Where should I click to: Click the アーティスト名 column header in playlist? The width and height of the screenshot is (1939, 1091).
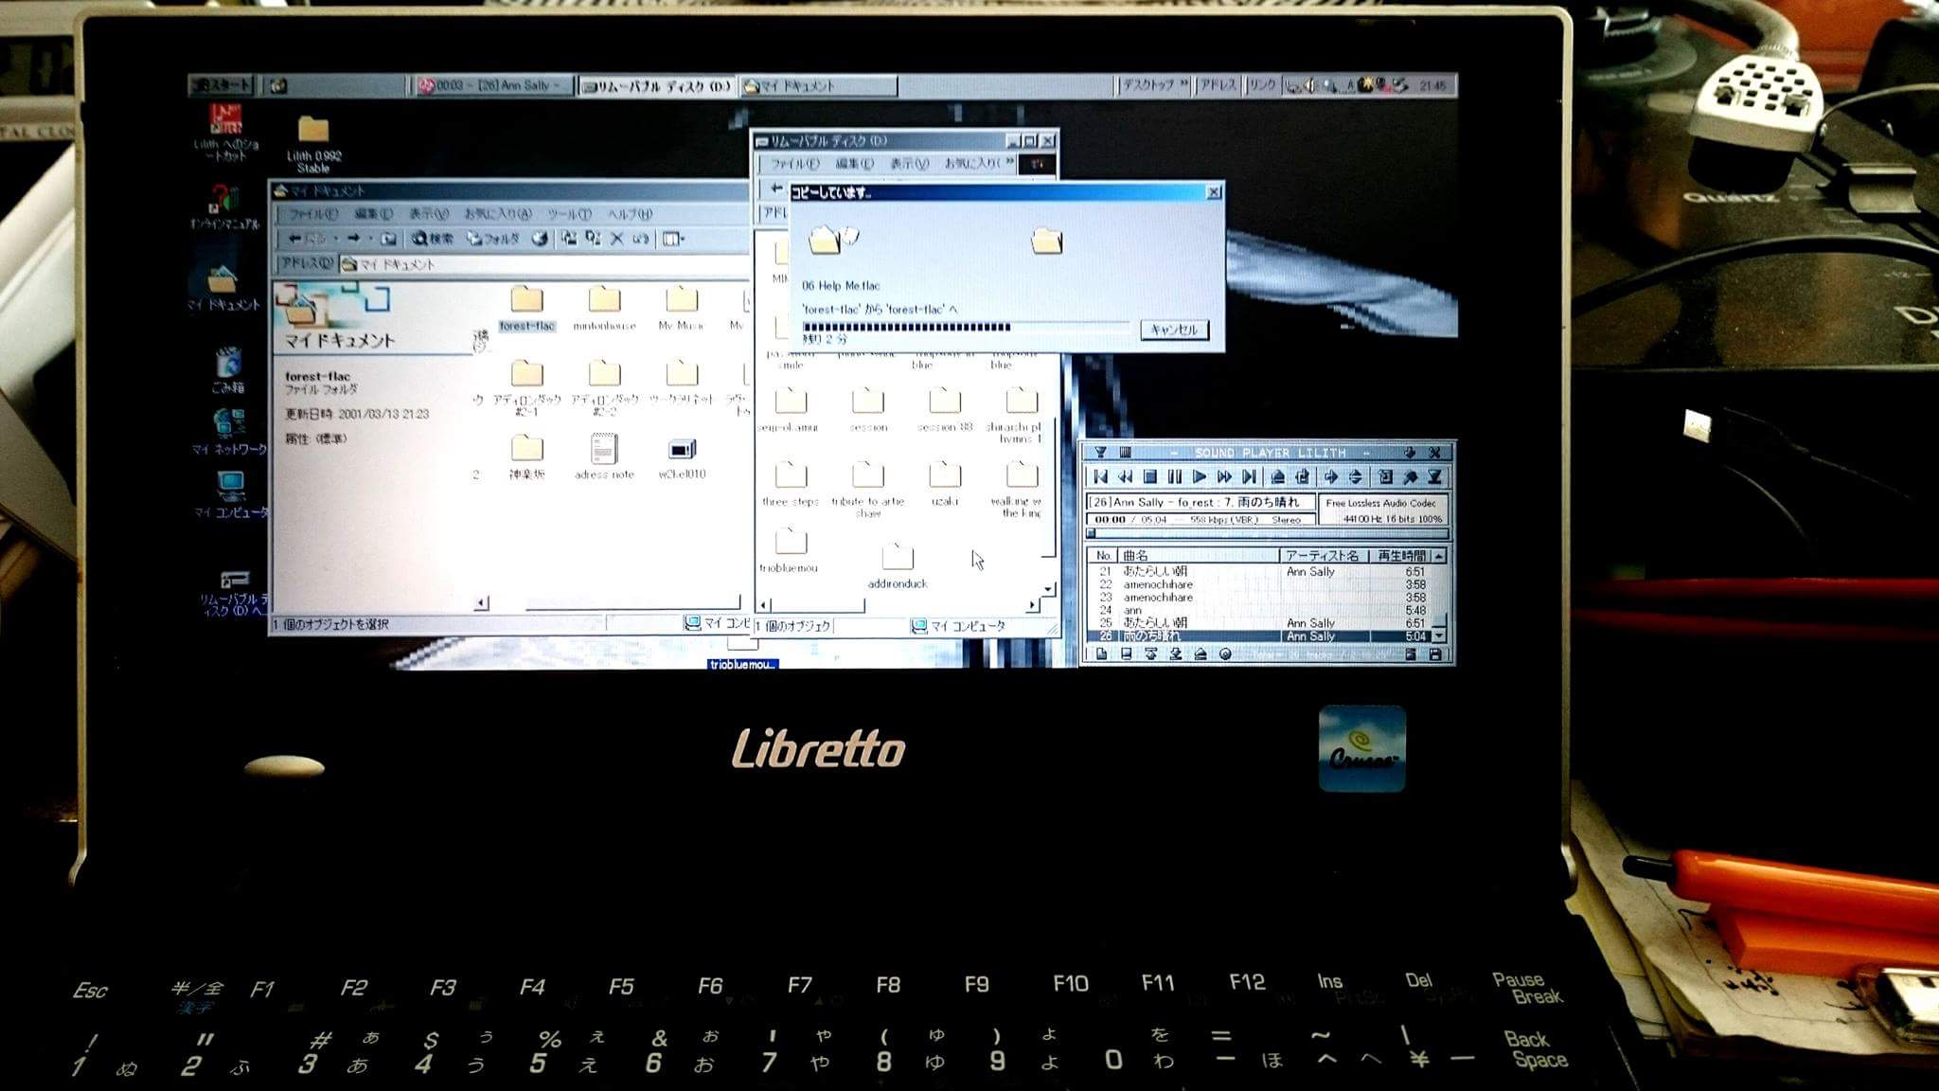(x=1324, y=556)
